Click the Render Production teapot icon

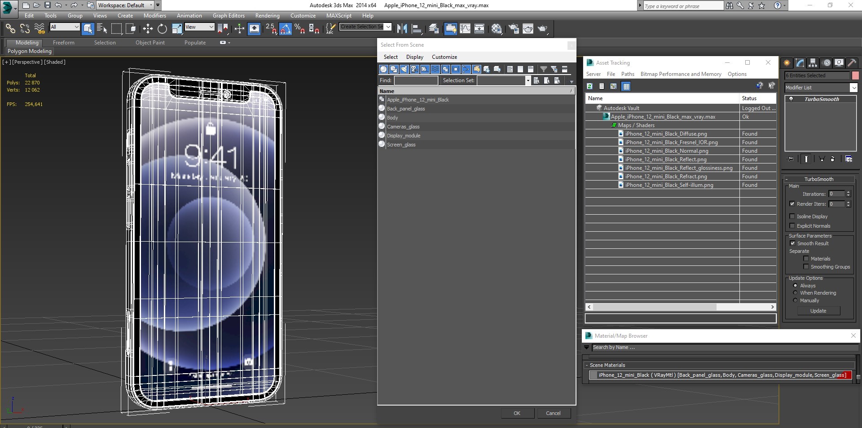(x=543, y=29)
